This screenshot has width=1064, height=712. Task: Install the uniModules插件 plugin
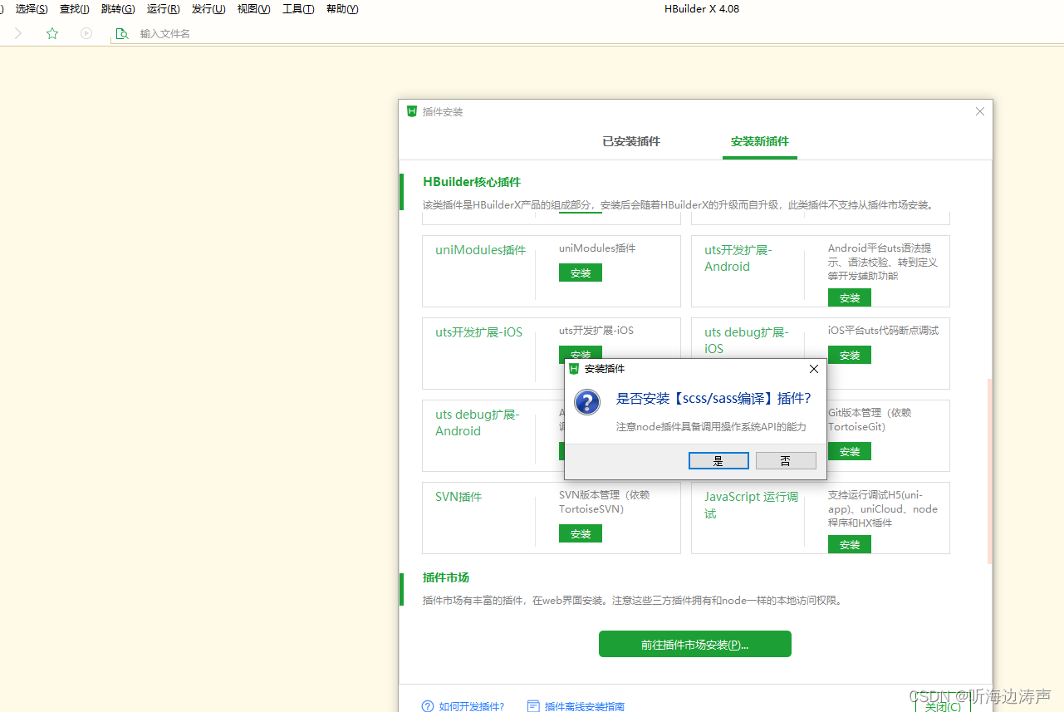pos(581,273)
